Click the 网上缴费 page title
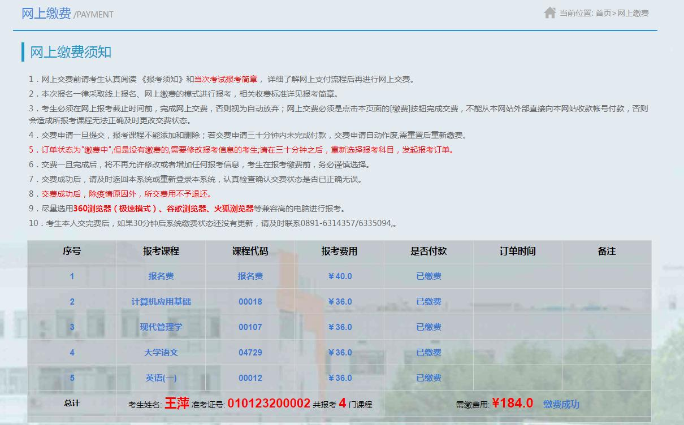This screenshot has width=684, height=425. pyautogui.click(x=46, y=14)
